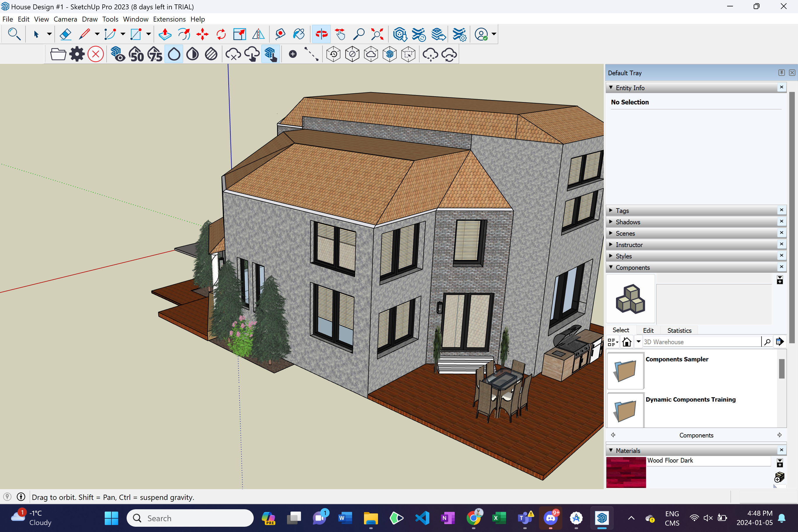Open the Extensions menu
Image resolution: width=798 pixels, height=532 pixels.
(169, 19)
